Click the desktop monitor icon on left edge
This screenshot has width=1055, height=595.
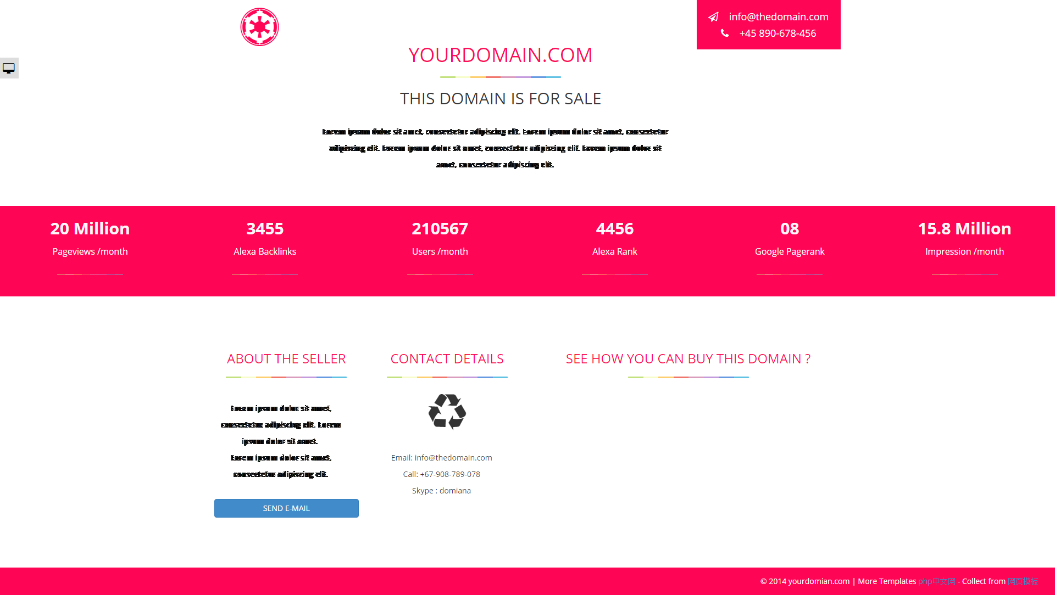[9, 68]
